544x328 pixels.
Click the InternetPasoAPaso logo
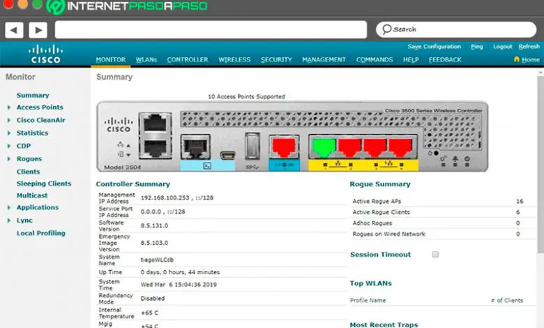coord(128,6)
